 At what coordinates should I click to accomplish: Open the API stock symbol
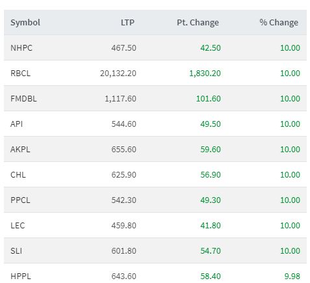click(16, 124)
